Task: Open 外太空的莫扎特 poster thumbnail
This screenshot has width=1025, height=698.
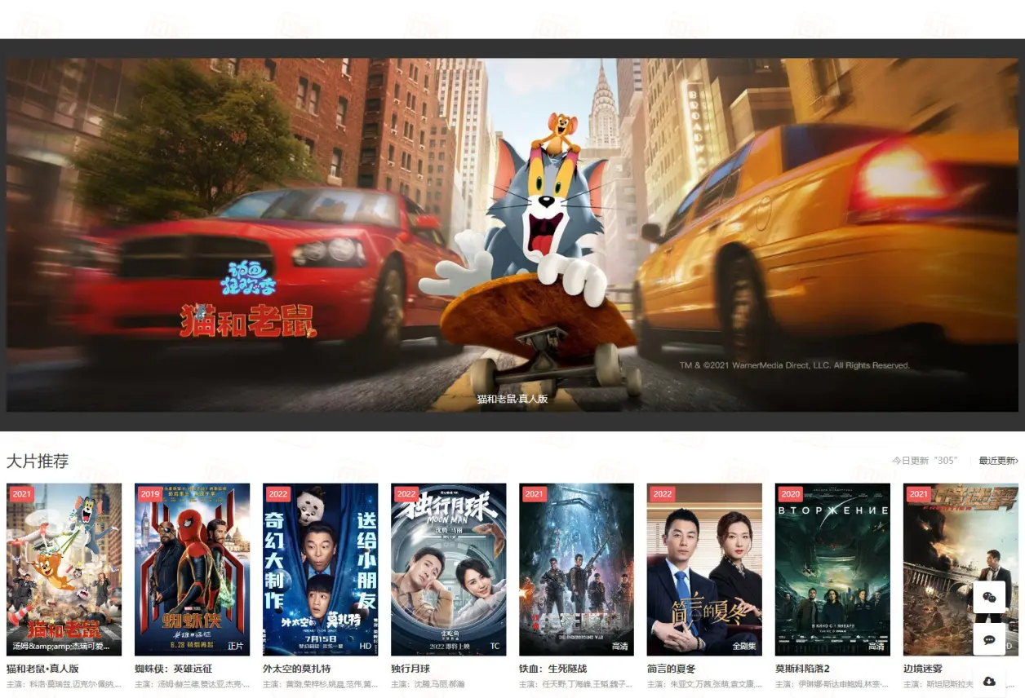Action: pos(320,569)
